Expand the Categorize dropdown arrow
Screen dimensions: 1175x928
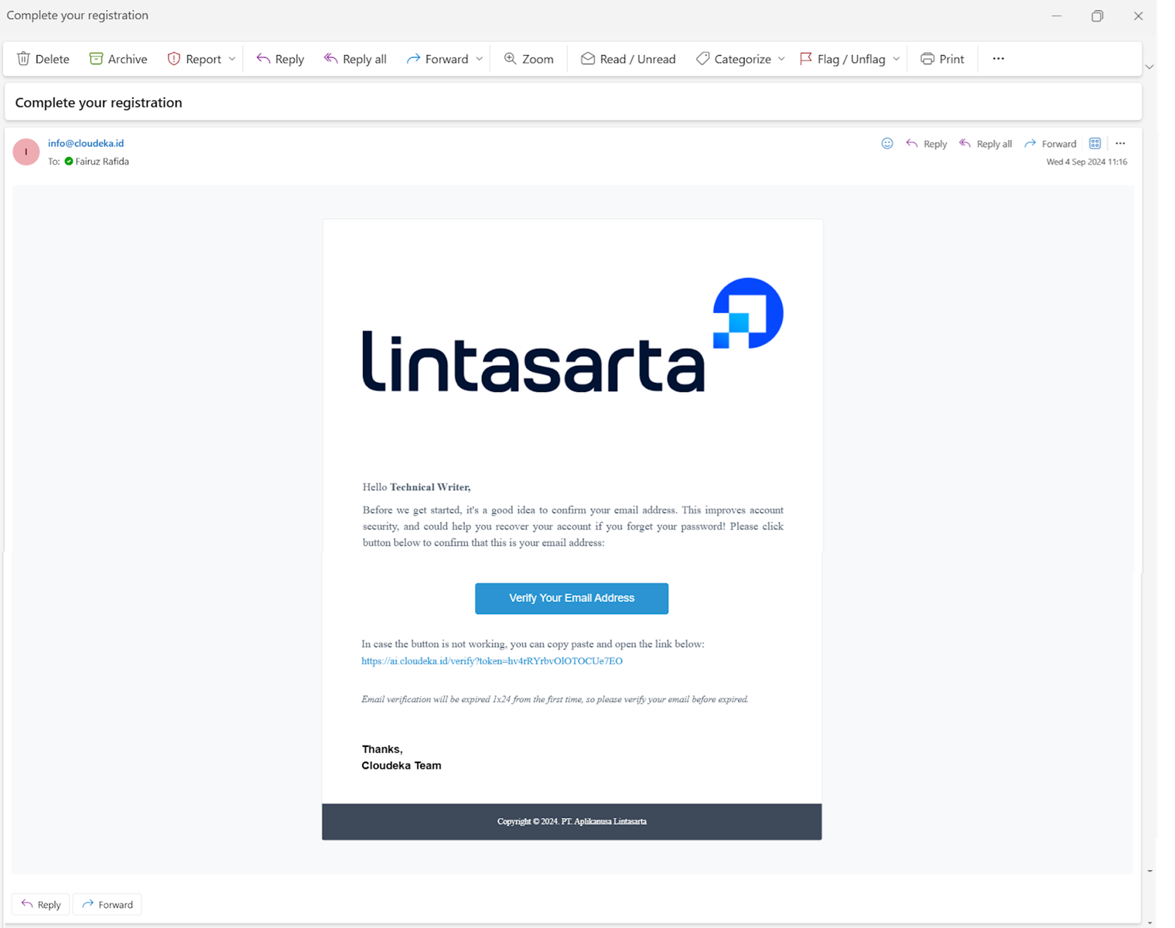click(781, 59)
